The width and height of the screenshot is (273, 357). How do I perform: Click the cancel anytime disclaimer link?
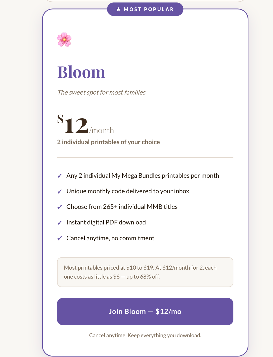145,335
